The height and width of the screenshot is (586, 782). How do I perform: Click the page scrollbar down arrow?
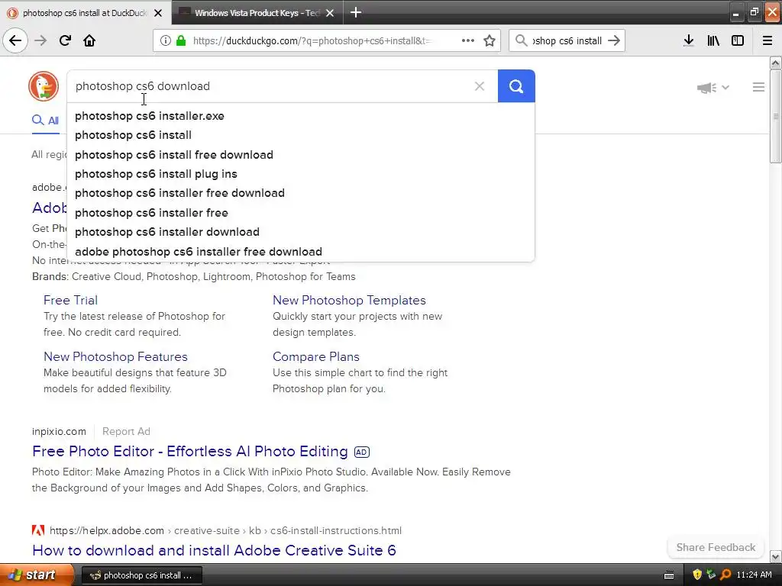[776, 556]
